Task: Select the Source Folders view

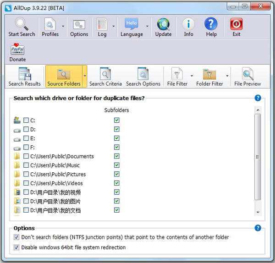Action: (x=64, y=77)
